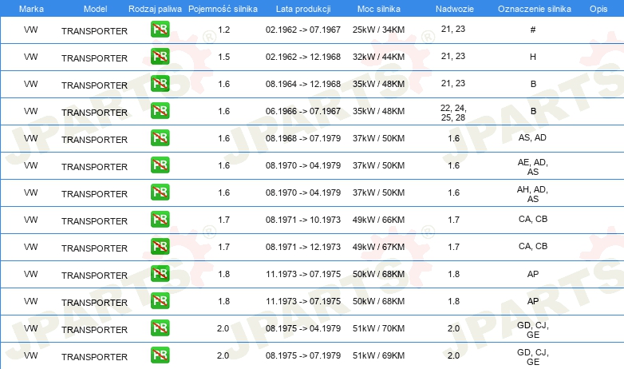Viewport: 624px width, 369px height.
Task: Click petrol icon in the 06.1966 -> 07.1967 row
Action: 160,110
